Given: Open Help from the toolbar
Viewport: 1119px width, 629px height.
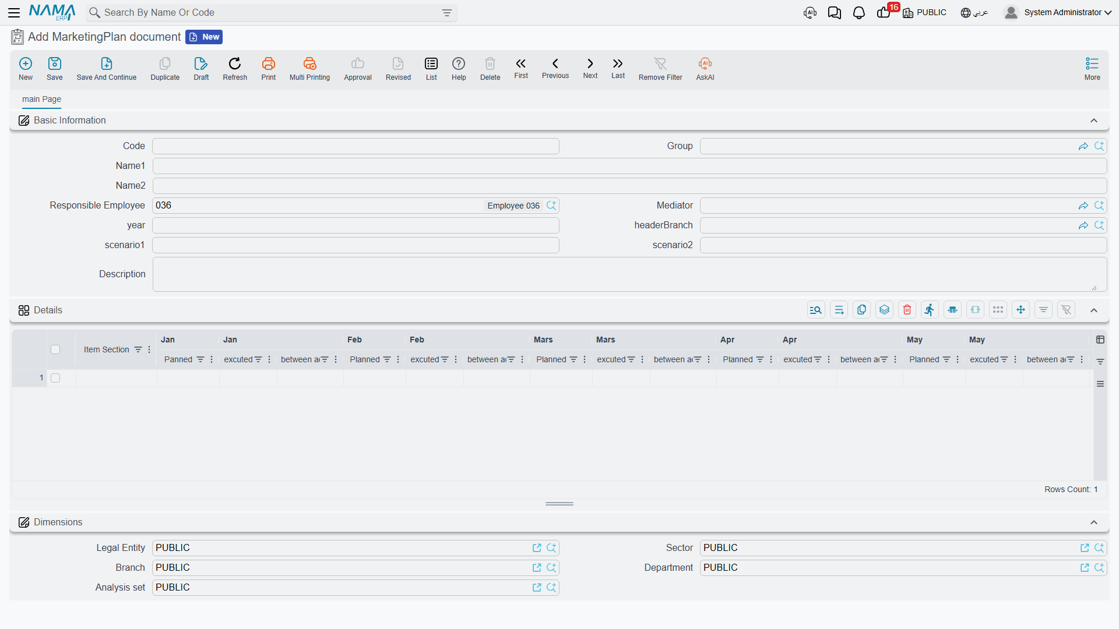Looking at the screenshot, I should [459, 63].
